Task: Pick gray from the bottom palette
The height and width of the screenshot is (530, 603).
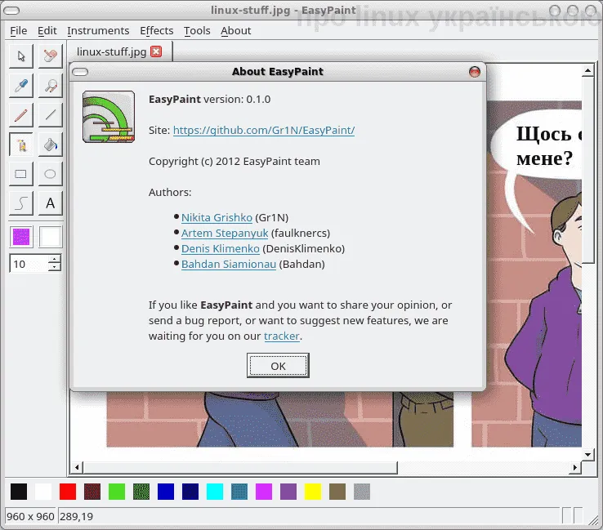Action: tap(362, 492)
